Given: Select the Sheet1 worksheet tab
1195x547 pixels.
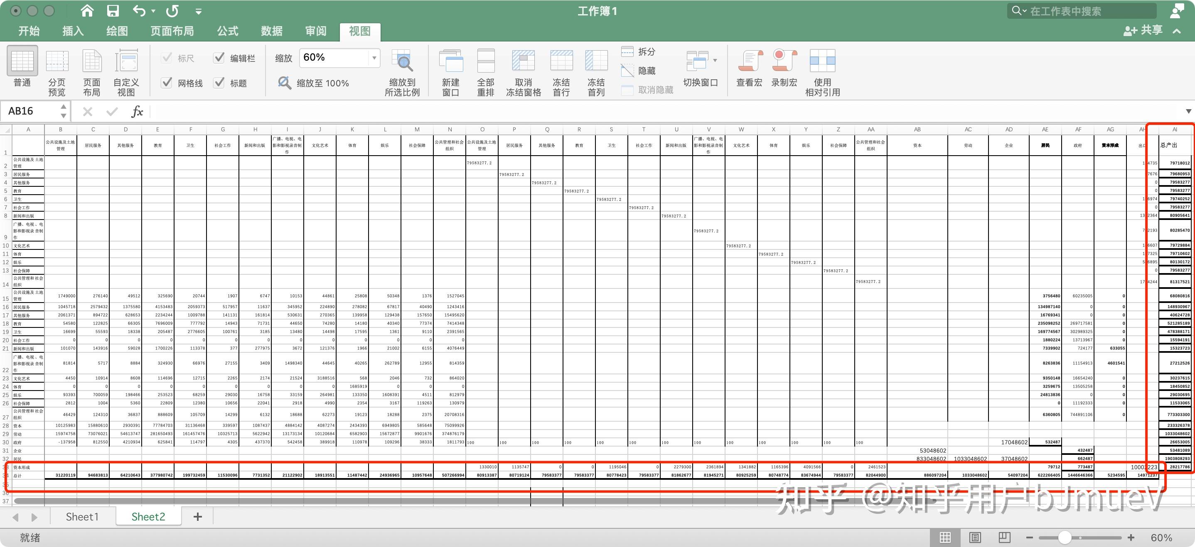Looking at the screenshot, I should (x=82, y=516).
